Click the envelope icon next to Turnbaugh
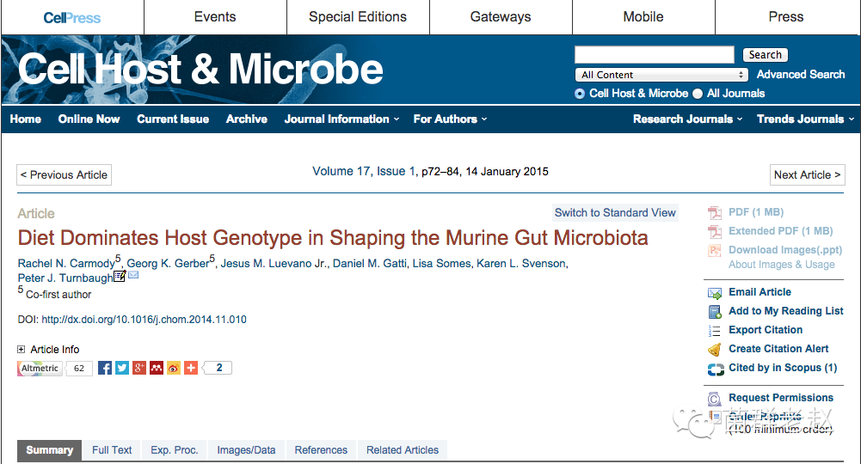This screenshot has width=861, height=464. click(133, 276)
